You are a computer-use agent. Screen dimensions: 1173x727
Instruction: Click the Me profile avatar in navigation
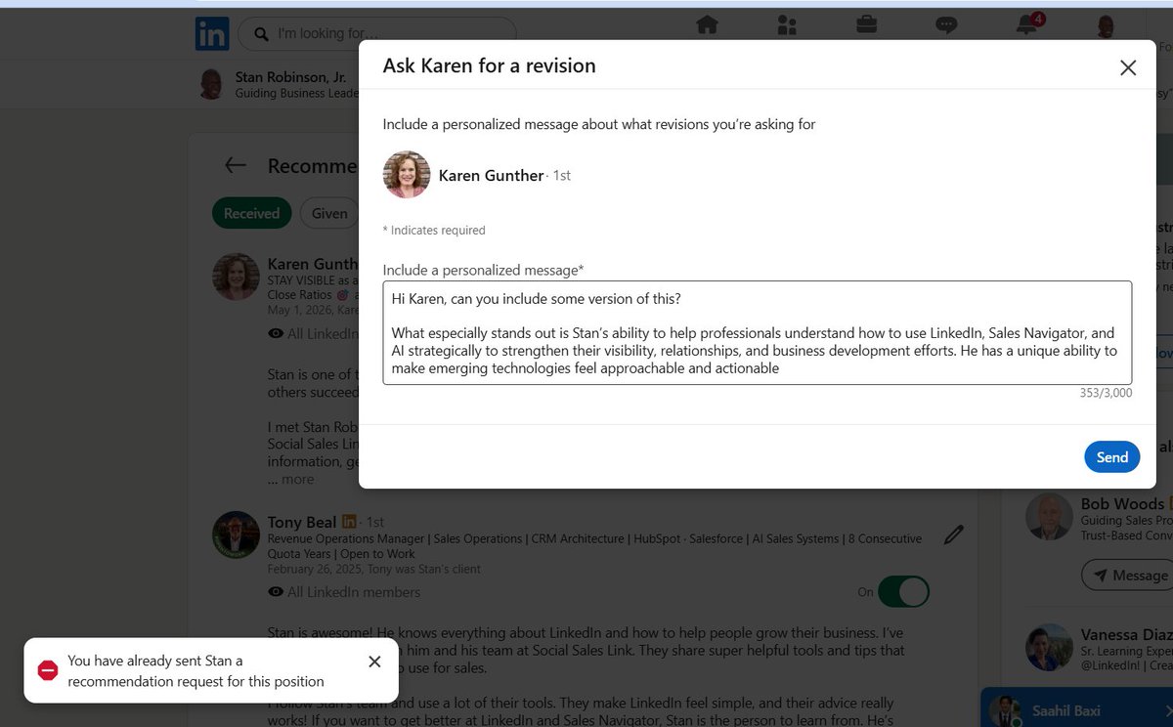coord(1107,25)
